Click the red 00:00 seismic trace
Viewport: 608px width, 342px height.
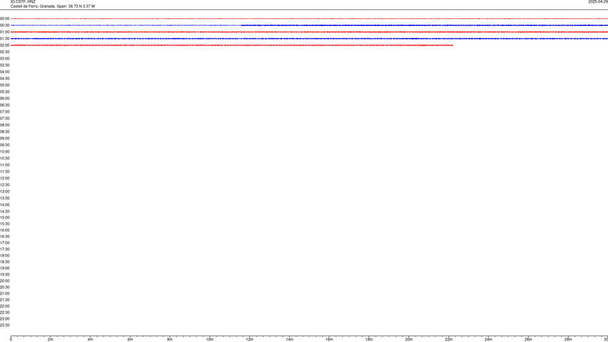(x=309, y=18)
